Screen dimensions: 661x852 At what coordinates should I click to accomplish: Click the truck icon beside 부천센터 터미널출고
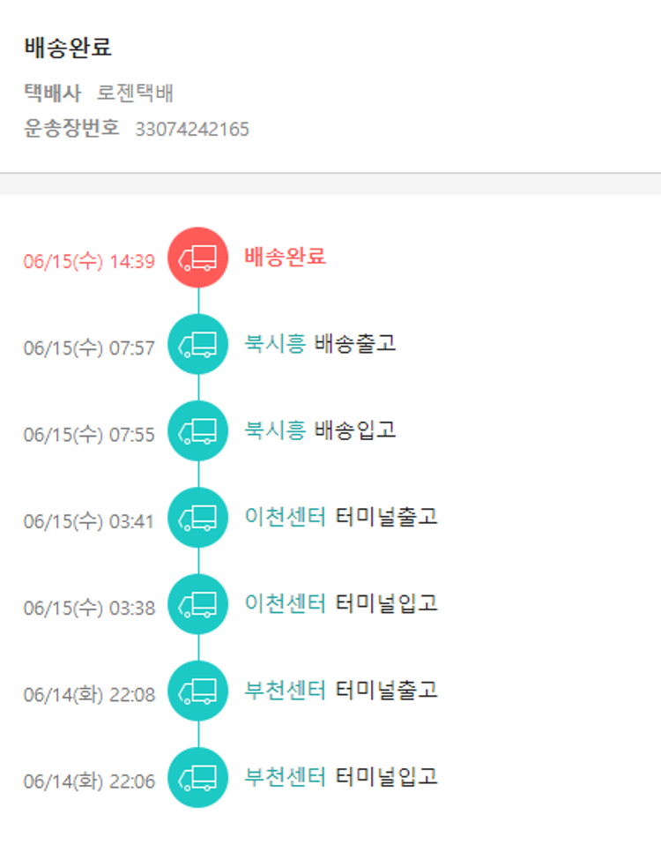pyautogui.click(x=197, y=691)
